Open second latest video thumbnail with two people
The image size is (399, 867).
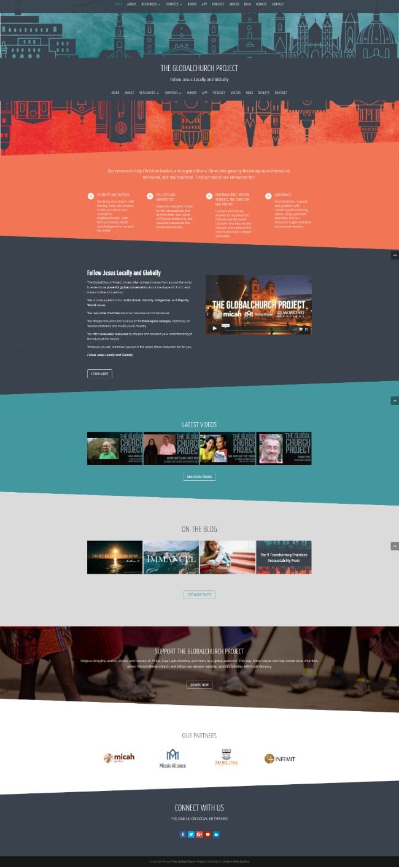[x=171, y=449]
